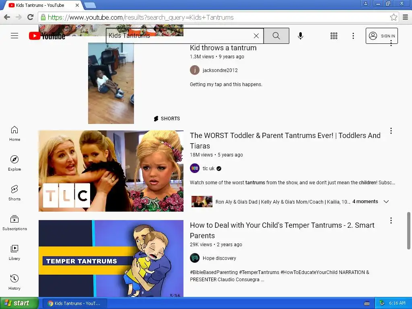Expand the 4 moments chevron
412x309 pixels.
pos(386,202)
